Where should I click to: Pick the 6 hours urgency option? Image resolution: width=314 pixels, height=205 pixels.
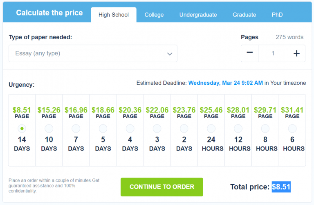coord(292,128)
